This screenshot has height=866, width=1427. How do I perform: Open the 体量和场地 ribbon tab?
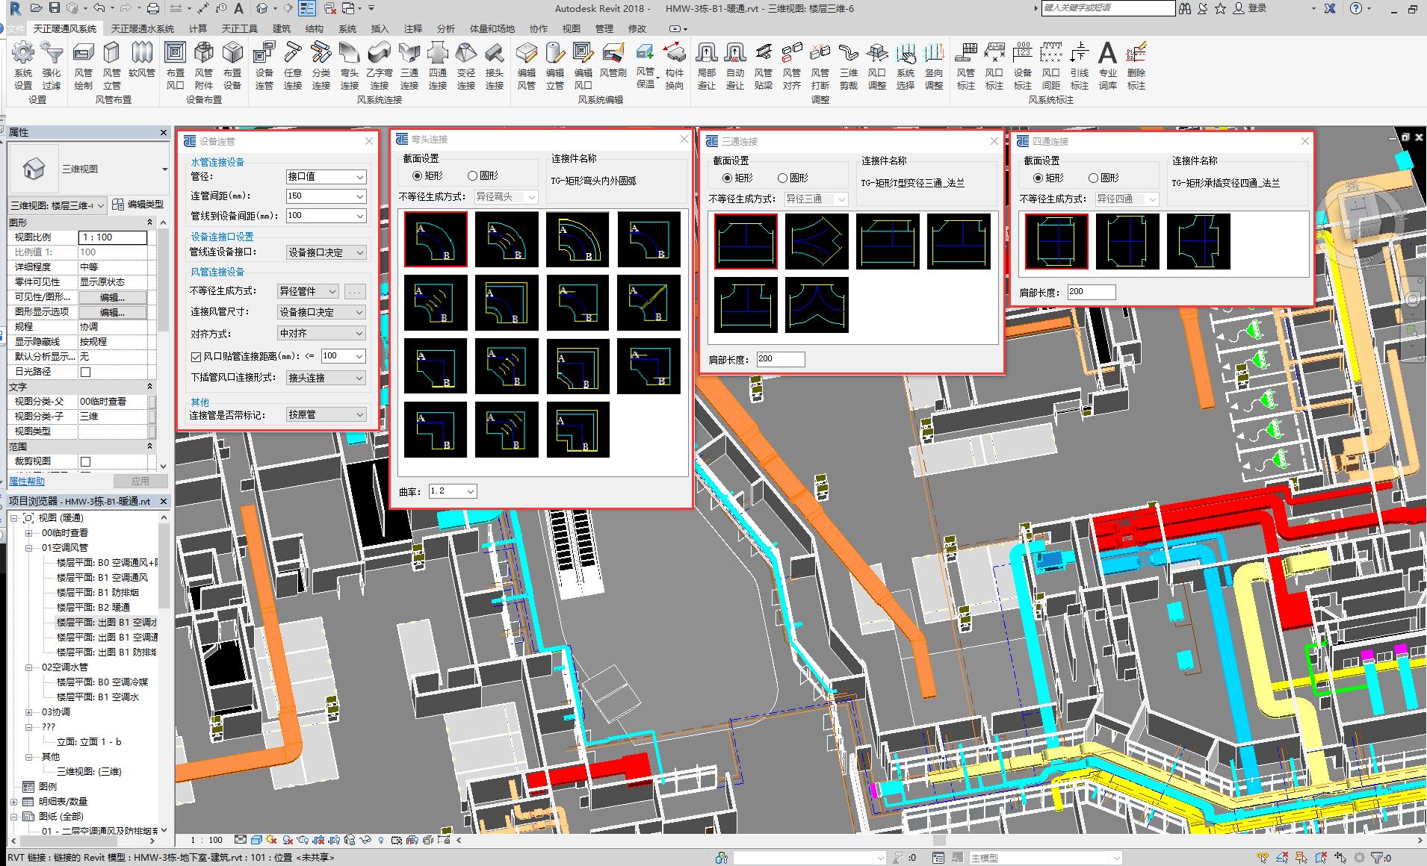[492, 28]
